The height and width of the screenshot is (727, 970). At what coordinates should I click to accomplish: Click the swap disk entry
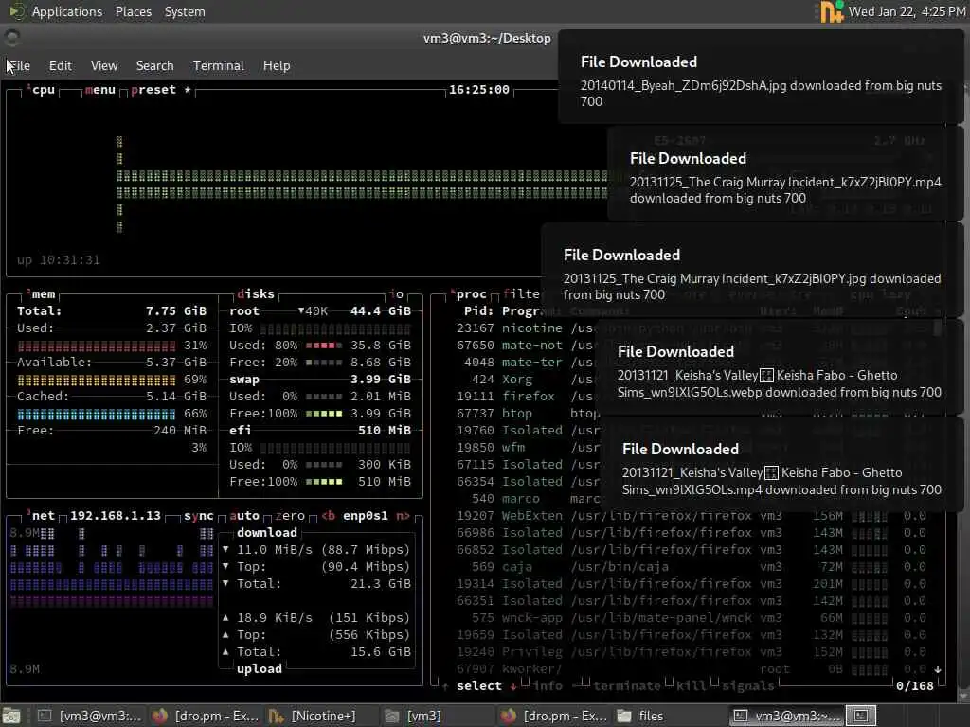tap(244, 379)
